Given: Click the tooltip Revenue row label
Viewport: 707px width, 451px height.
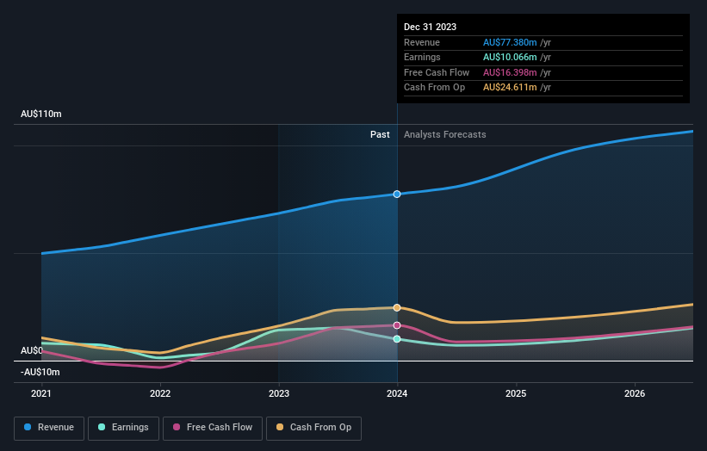Looking at the screenshot, I should click(x=422, y=42).
